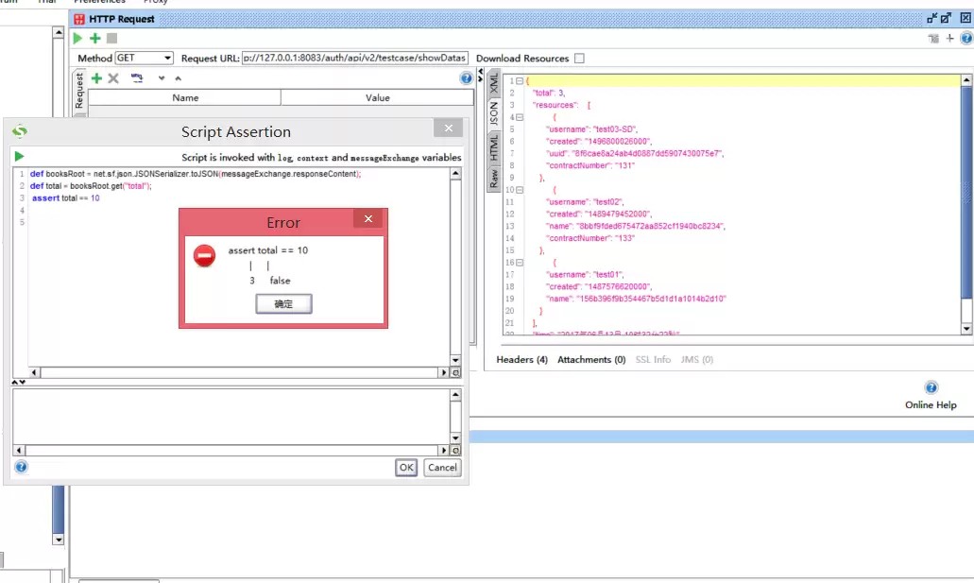Open help icon in Script Assertion dialog footer
Viewport: 974px width, 583px height.
coord(21,467)
